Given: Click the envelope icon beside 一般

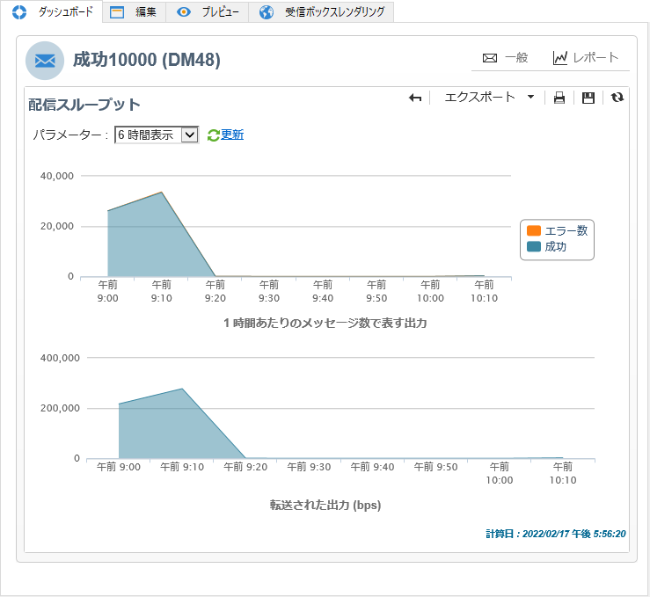Looking at the screenshot, I should pyautogui.click(x=490, y=58).
